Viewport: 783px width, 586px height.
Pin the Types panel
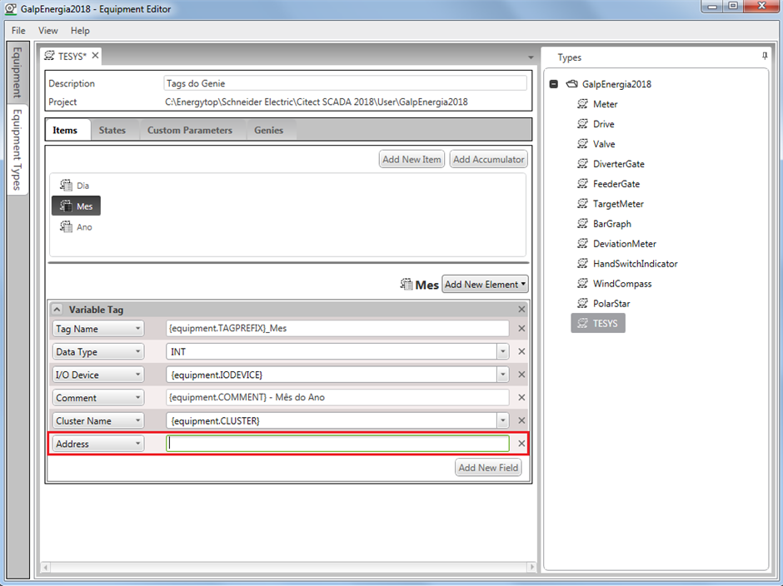click(x=765, y=57)
